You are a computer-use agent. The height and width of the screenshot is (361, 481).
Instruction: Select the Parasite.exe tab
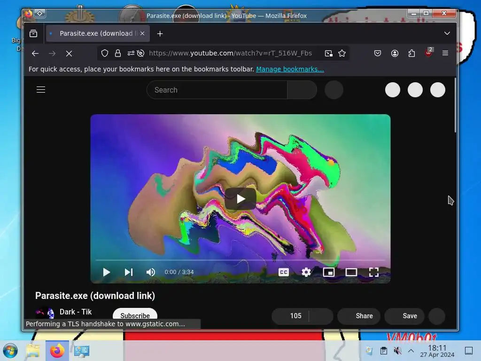pos(98,33)
